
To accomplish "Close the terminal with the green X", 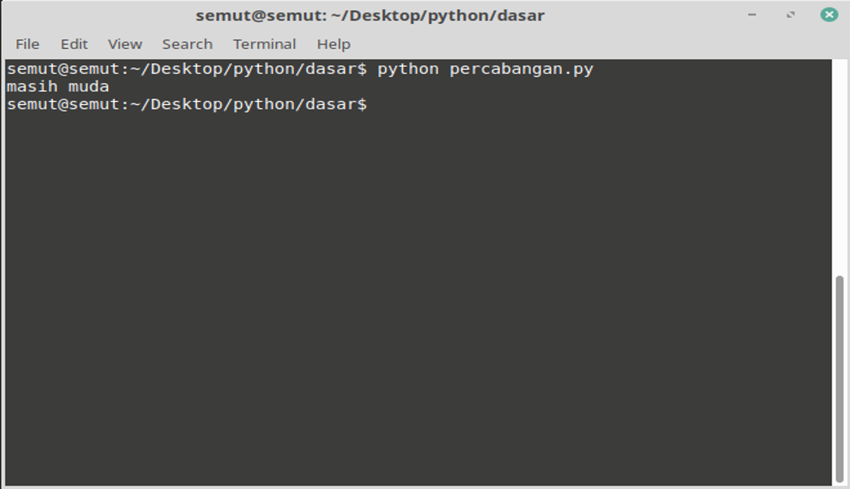I will pos(829,15).
